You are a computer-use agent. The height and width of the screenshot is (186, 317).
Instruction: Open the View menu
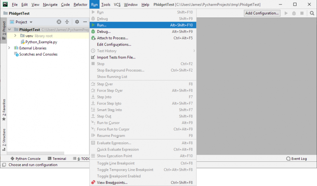click(x=35, y=4)
